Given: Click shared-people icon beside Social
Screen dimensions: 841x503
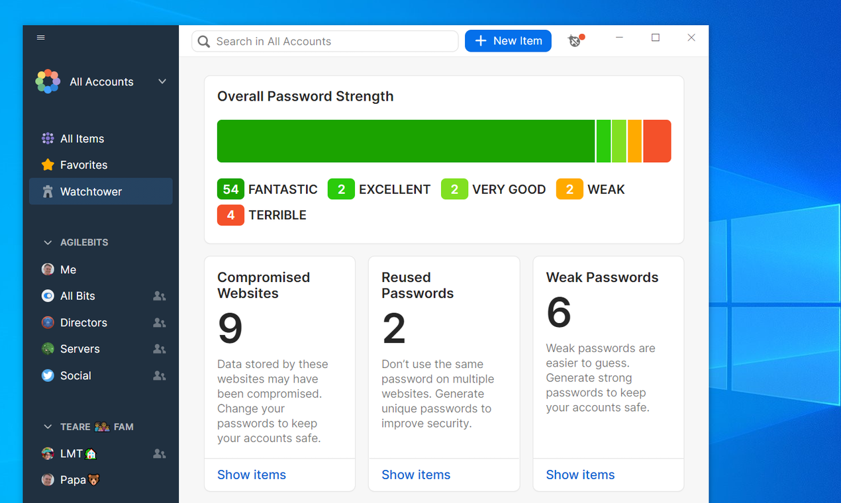Looking at the screenshot, I should (x=159, y=375).
